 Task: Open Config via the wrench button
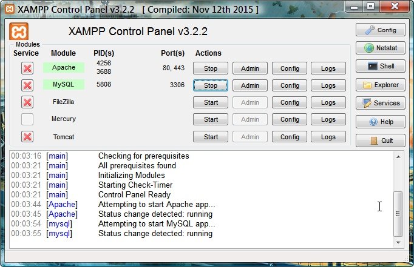pyautogui.click(x=380, y=30)
